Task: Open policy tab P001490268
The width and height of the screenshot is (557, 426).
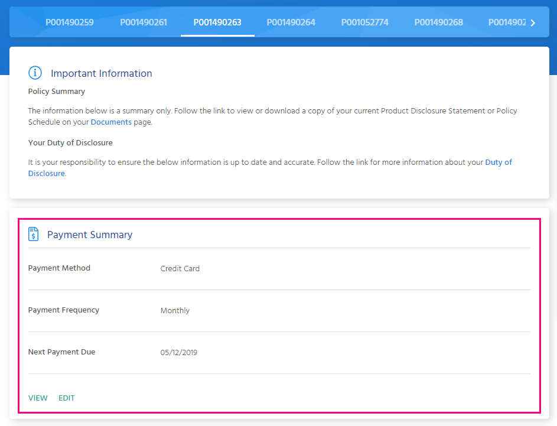Action: [x=439, y=22]
